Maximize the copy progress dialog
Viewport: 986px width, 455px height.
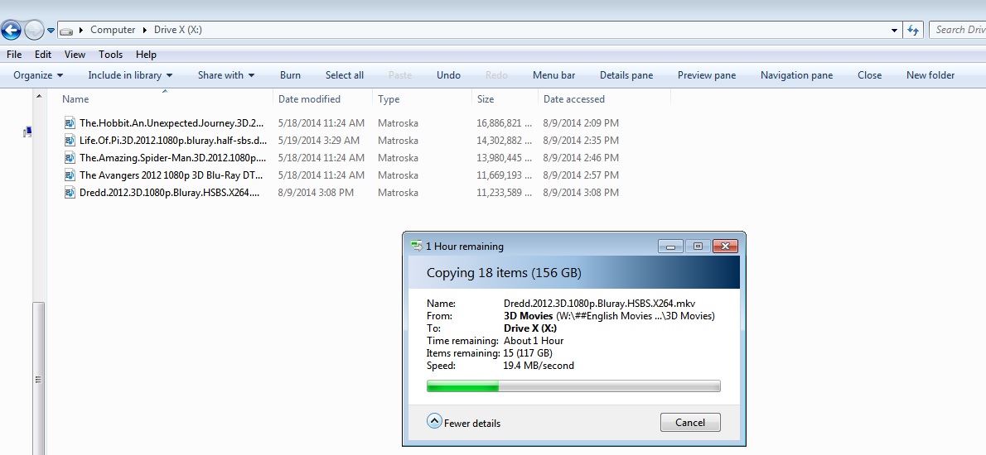pyautogui.click(x=698, y=246)
